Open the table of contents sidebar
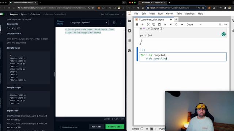This screenshot has height=131, width=234. tap(129, 40)
